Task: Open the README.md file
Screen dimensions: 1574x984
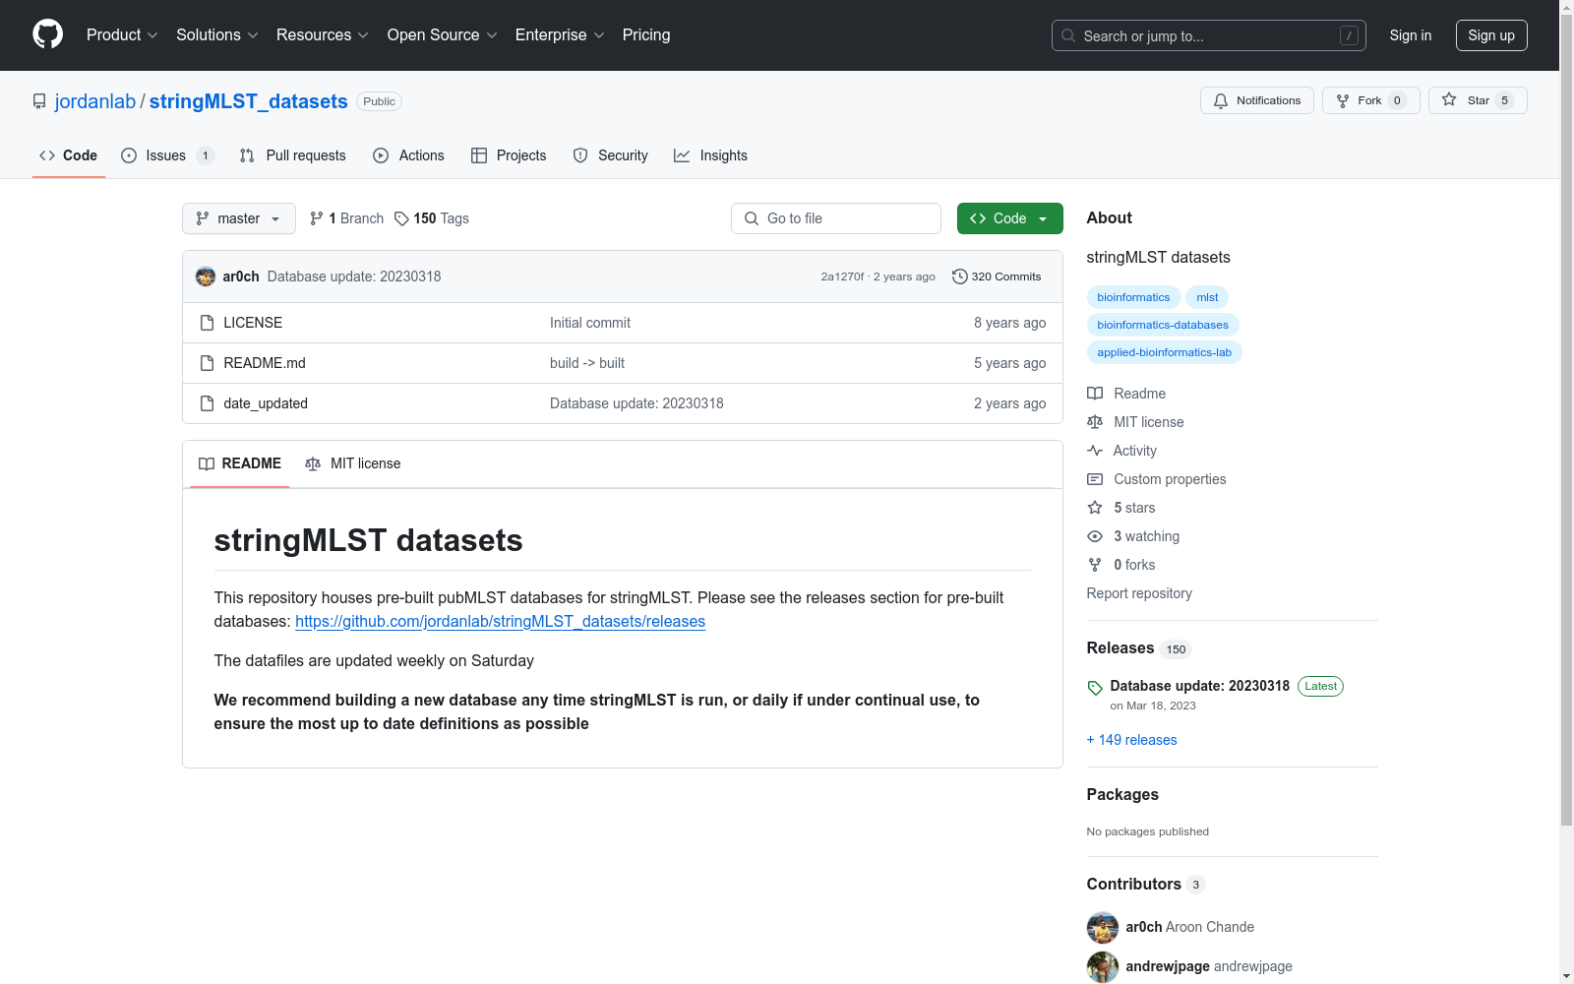Action: click(x=265, y=363)
